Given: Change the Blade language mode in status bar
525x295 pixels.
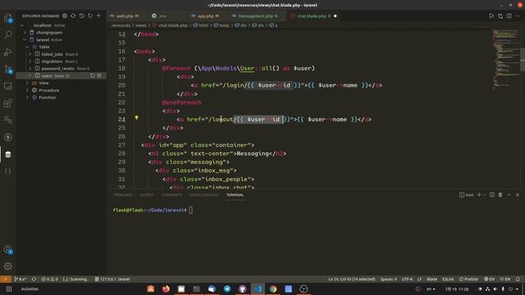Looking at the screenshot, I should [x=432, y=279].
